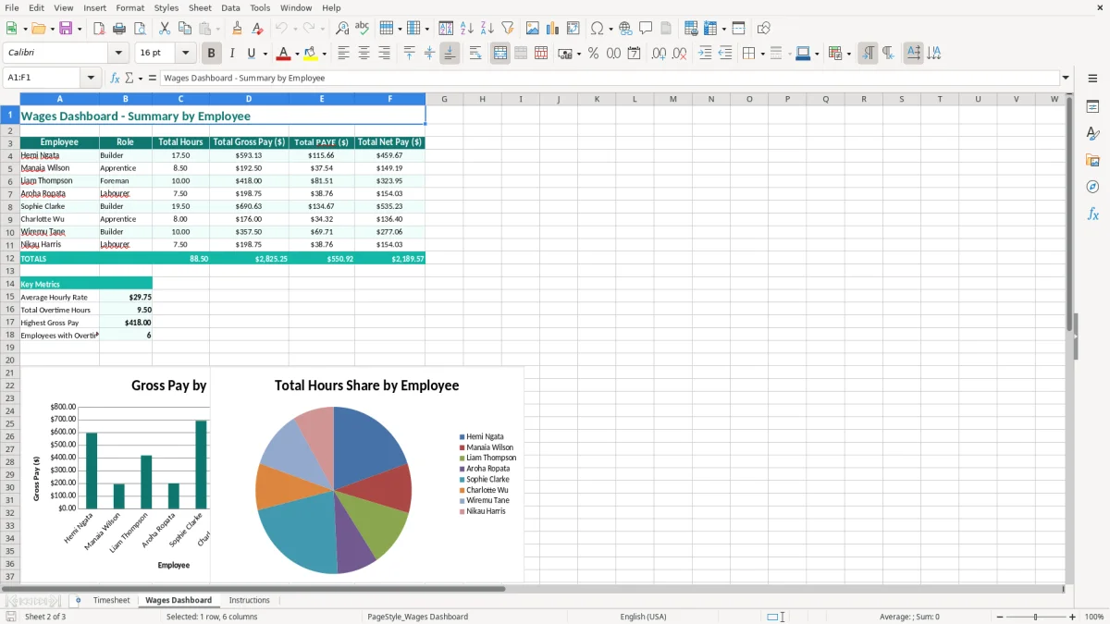The width and height of the screenshot is (1110, 624).
Task: Open Sidebar Navigator panel
Action: tap(1092, 187)
